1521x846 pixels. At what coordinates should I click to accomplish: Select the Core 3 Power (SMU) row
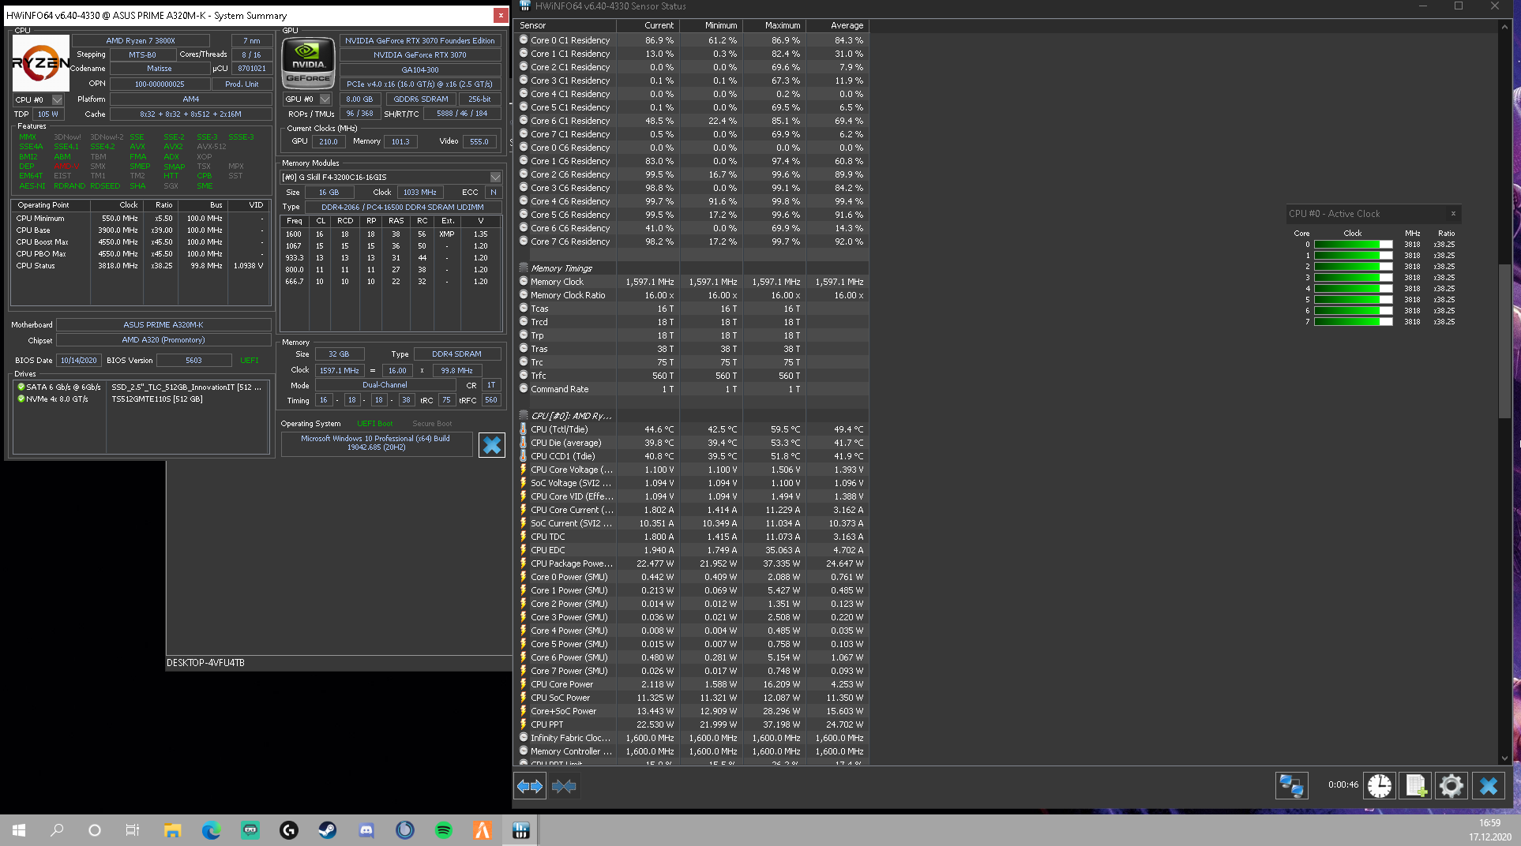point(692,617)
